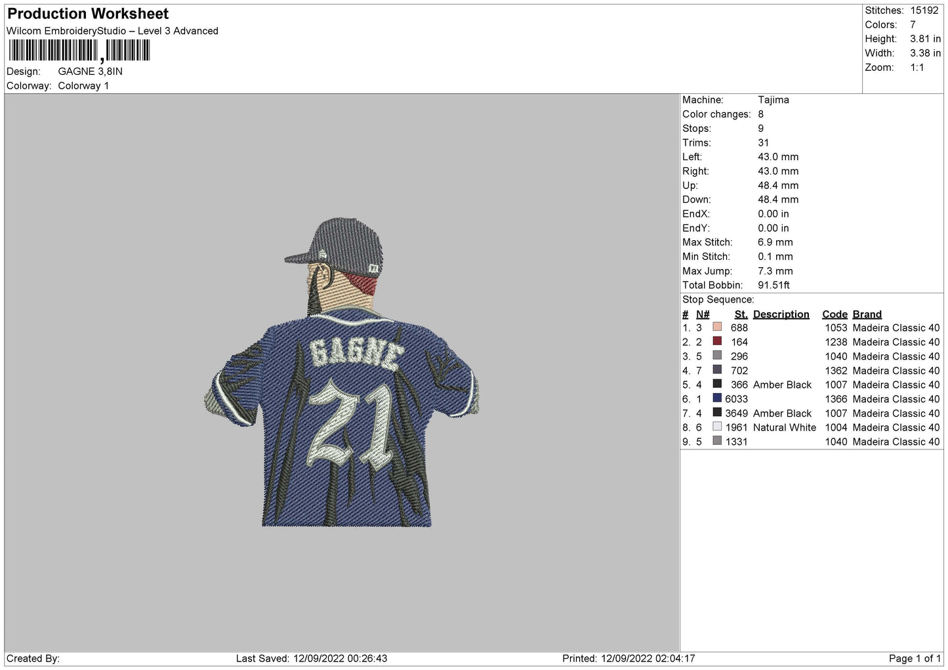Click the Printed timestamp
The width and height of the screenshot is (948, 670).
pos(629,659)
